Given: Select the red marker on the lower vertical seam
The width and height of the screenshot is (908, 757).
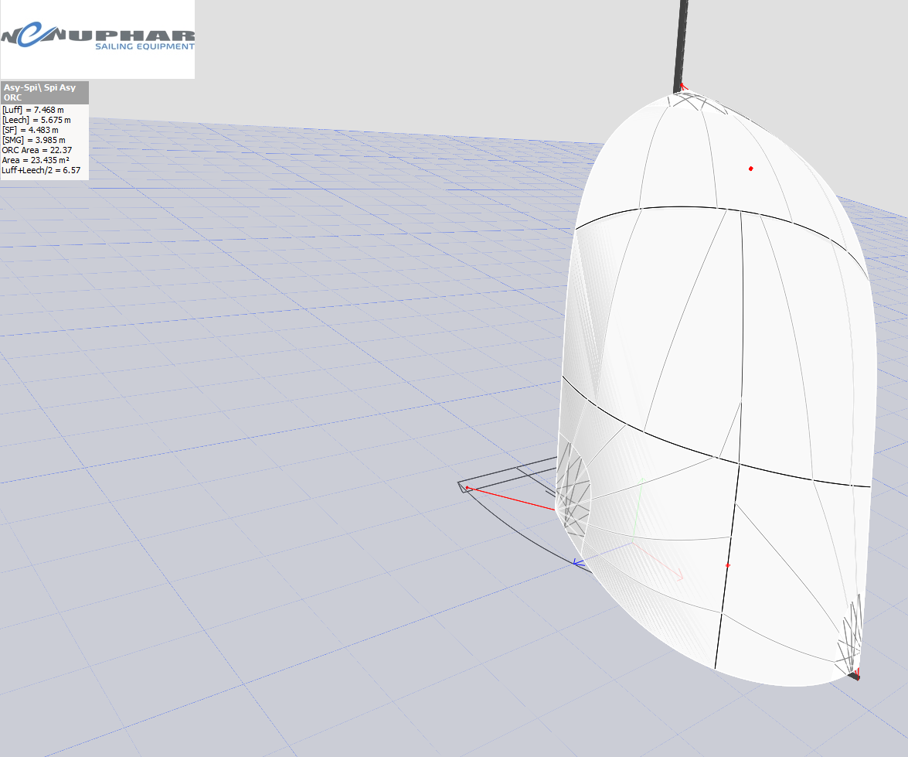Looking at the screenshot, I should tap(728, 566).
